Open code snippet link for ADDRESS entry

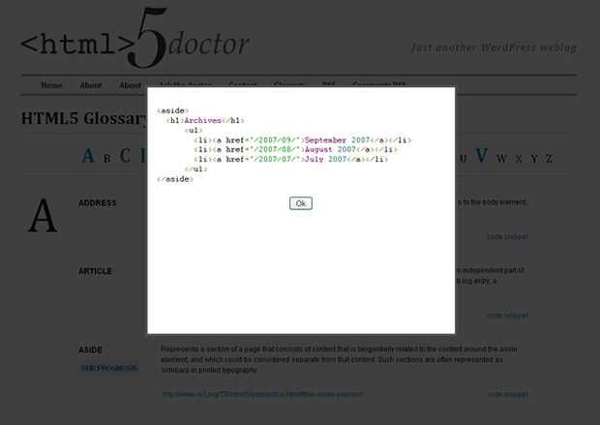click(507, 236)
